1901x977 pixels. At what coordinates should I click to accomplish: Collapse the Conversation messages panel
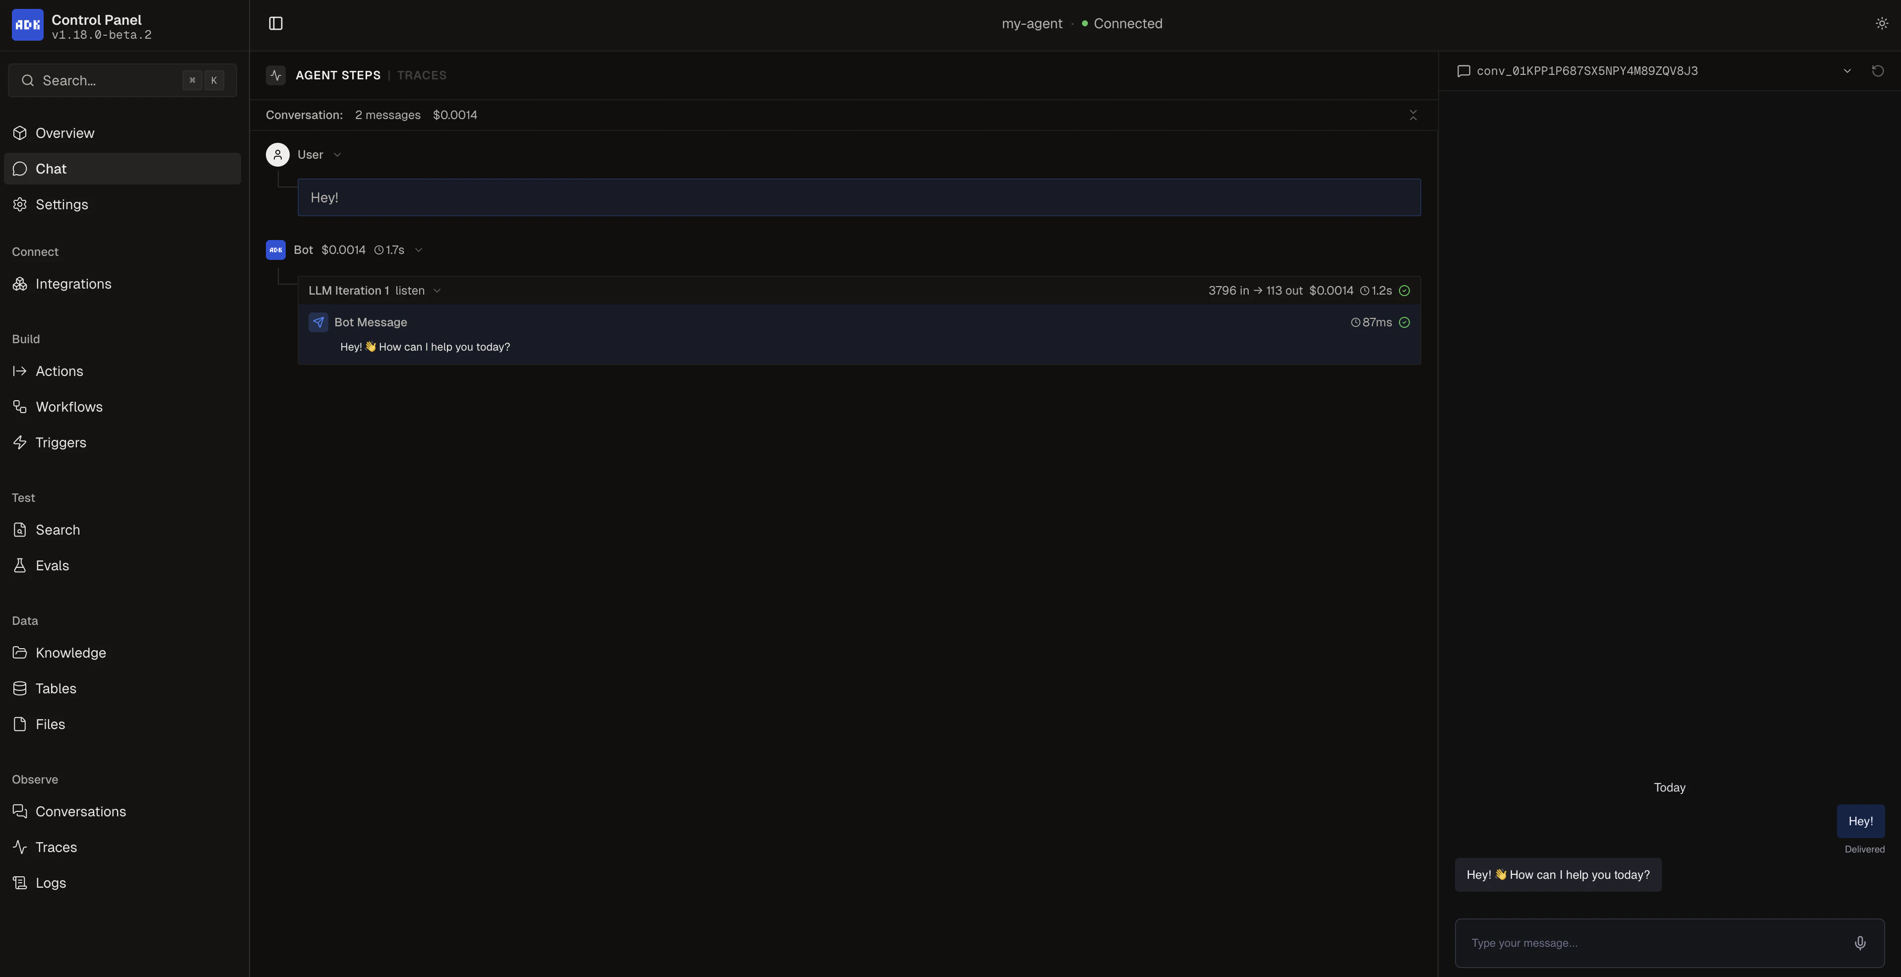click(1412, 115)
